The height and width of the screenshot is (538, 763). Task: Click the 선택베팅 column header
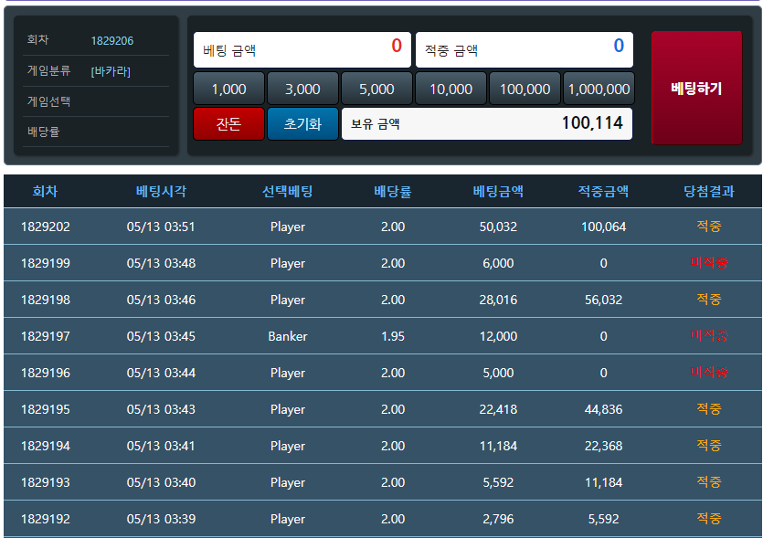pyautogui.click(x=288, y=191)
